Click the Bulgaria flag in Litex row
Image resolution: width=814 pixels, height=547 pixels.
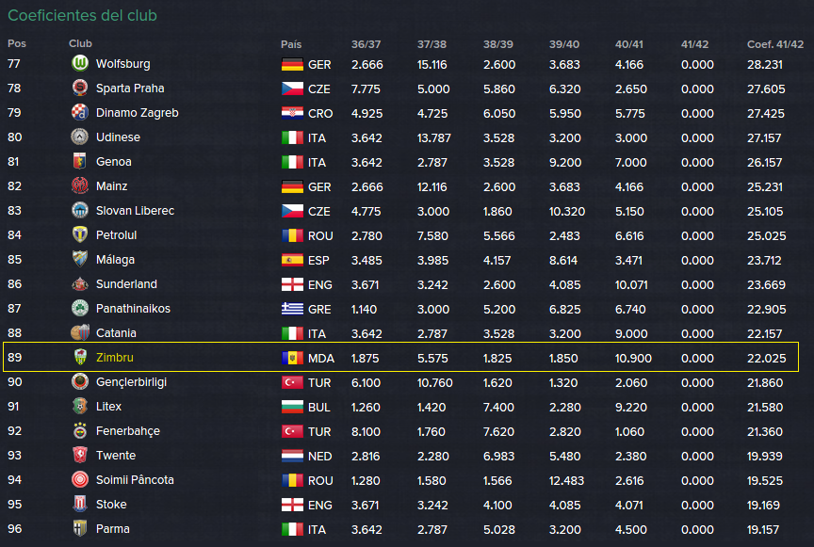[292, 407]
